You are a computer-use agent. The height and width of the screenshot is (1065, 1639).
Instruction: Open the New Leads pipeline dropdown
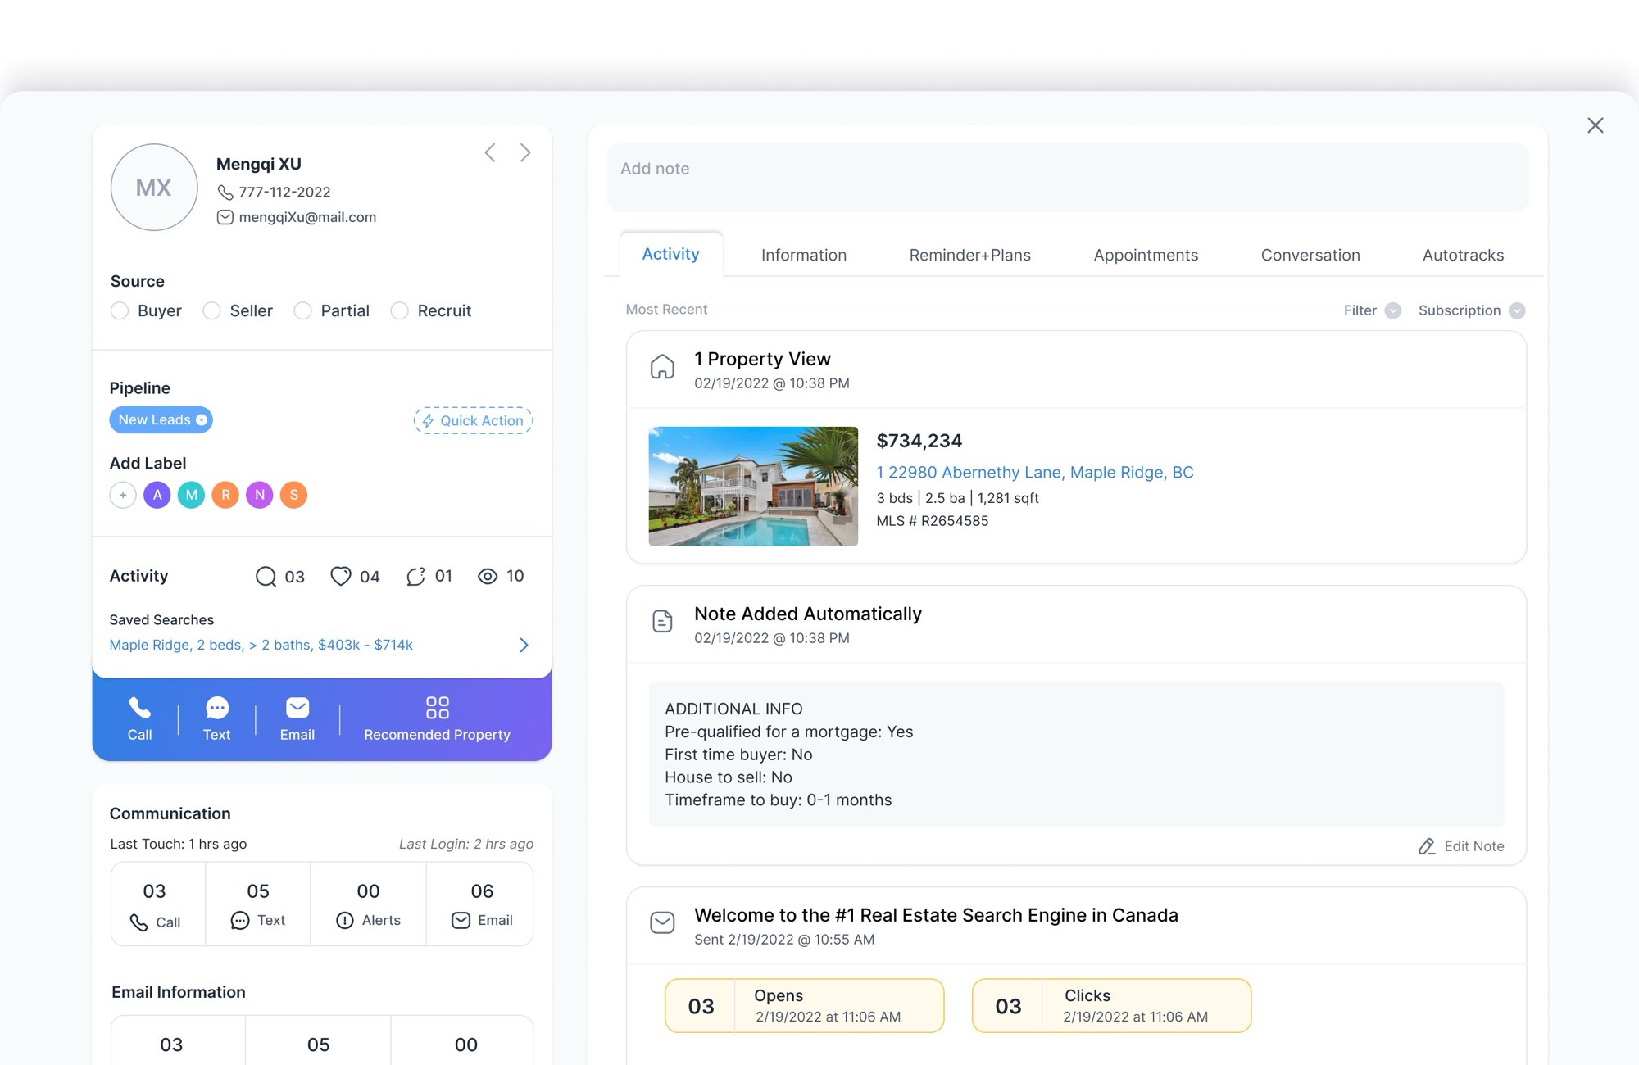(161, 419)
